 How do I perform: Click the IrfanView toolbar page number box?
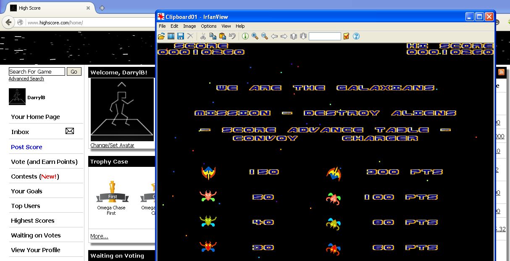pos(325,37)
